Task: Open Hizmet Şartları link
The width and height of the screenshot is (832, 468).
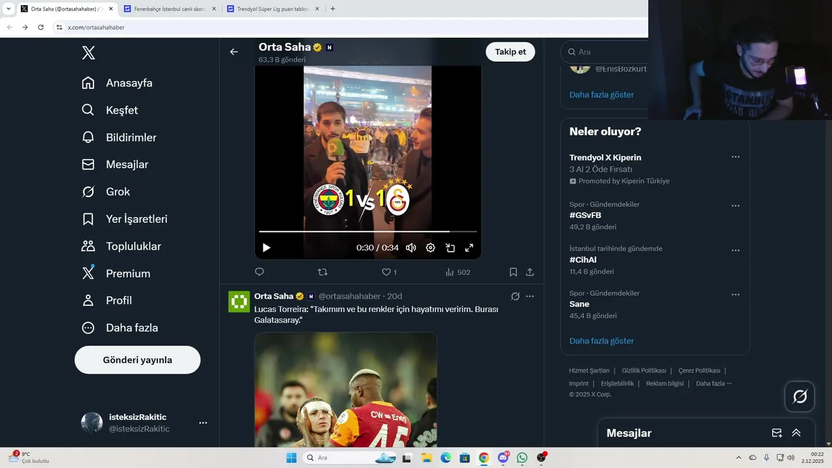Action: (589, 370)
